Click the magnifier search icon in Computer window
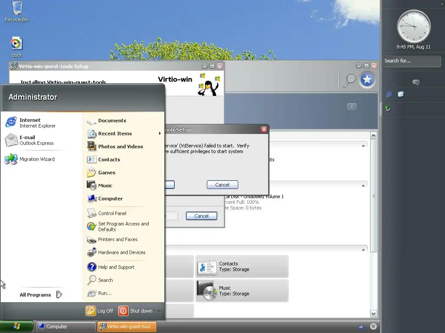Screen dimensions: 445x333 [350, 80]
